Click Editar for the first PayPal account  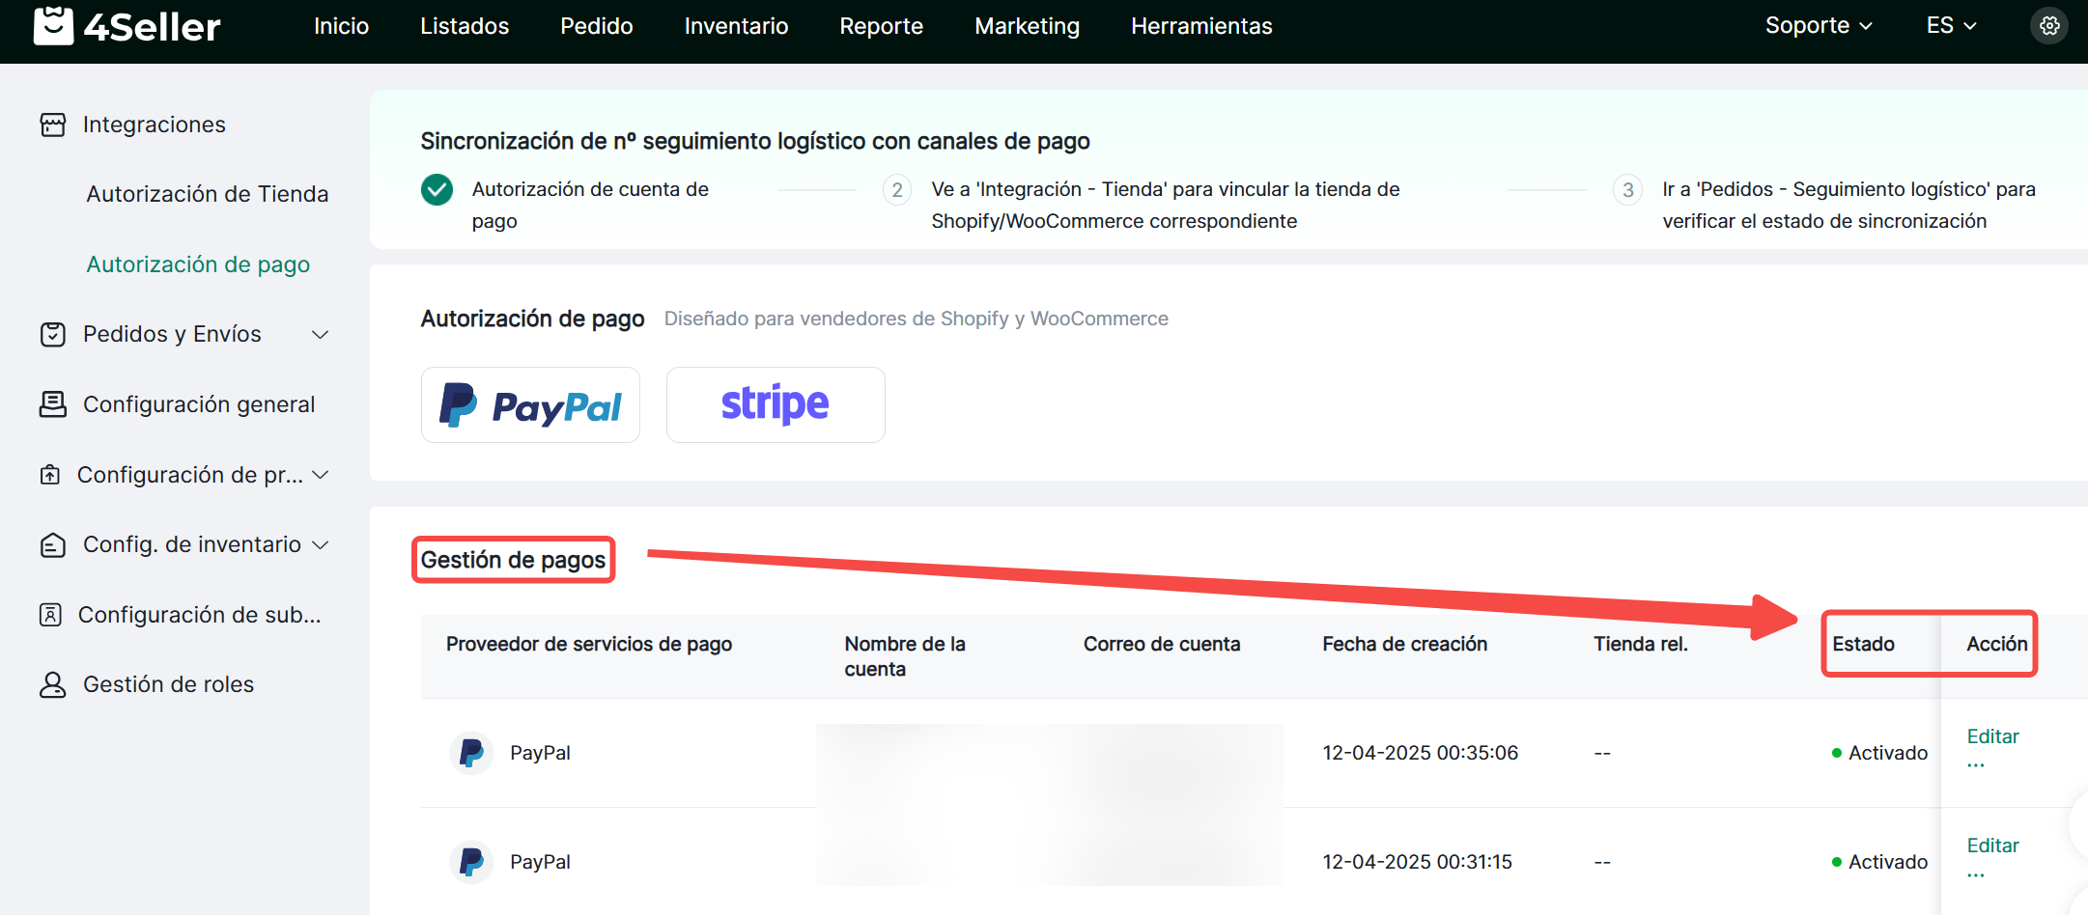coord(1992,736)
